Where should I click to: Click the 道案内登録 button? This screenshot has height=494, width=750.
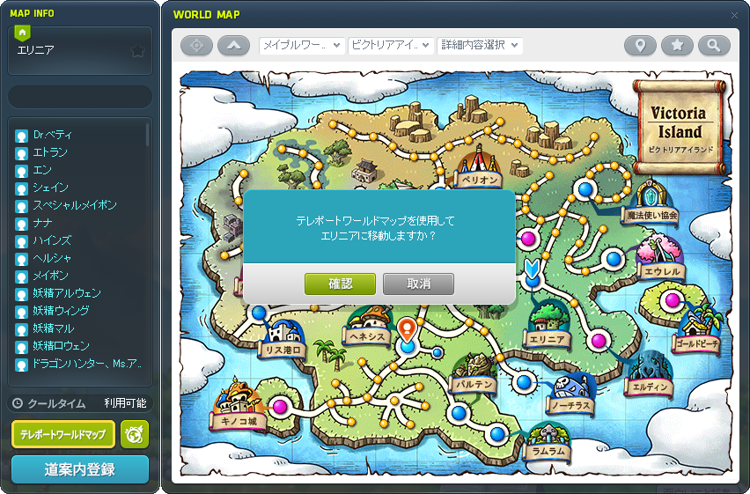click(x=80, y=469)
